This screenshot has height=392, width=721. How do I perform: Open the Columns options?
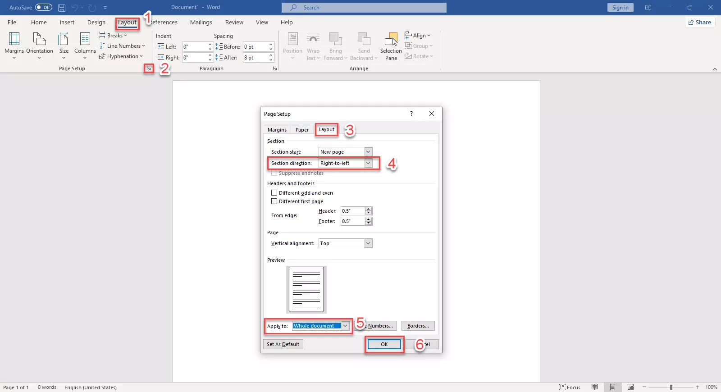click(85, 45)
